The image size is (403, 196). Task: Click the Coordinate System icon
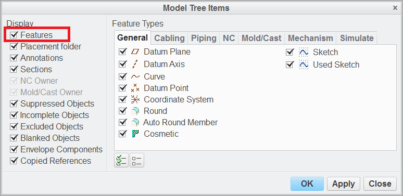(135, 99)
